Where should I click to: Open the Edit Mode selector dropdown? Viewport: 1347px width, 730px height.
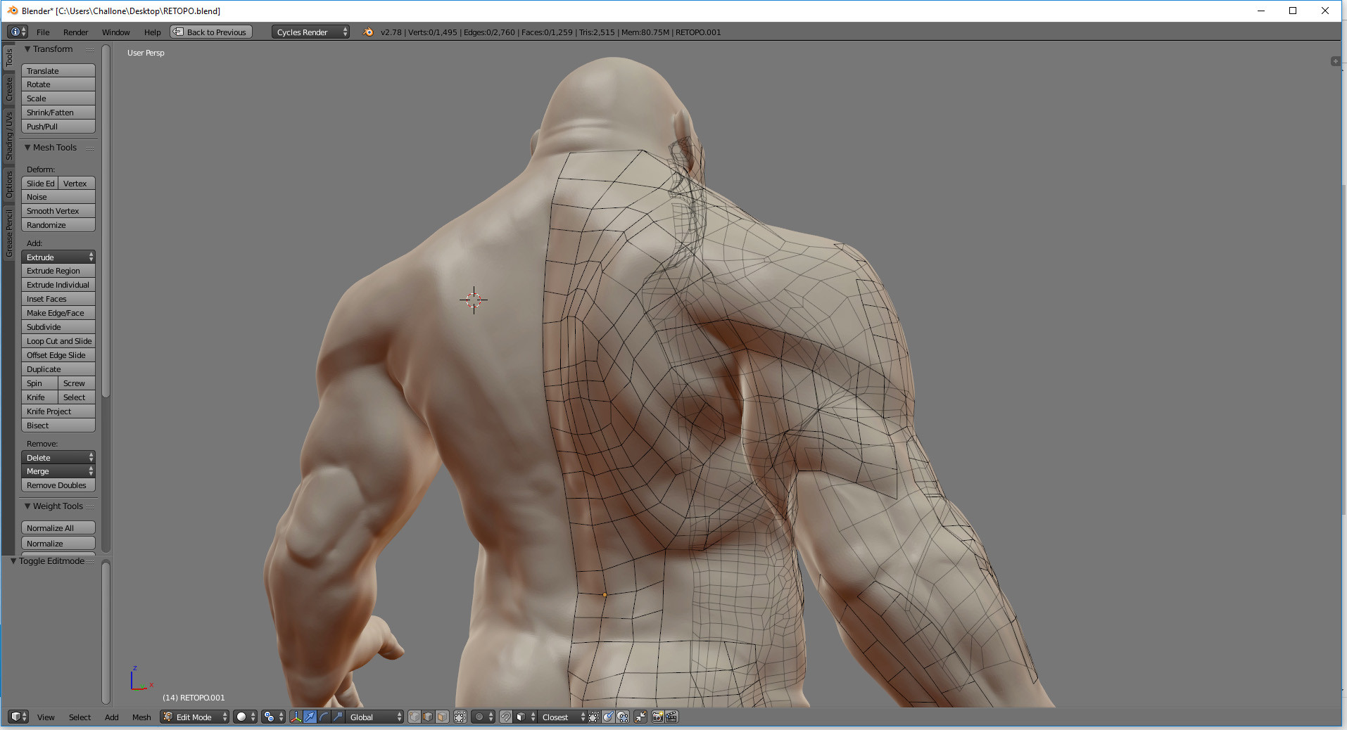[194, 717]
